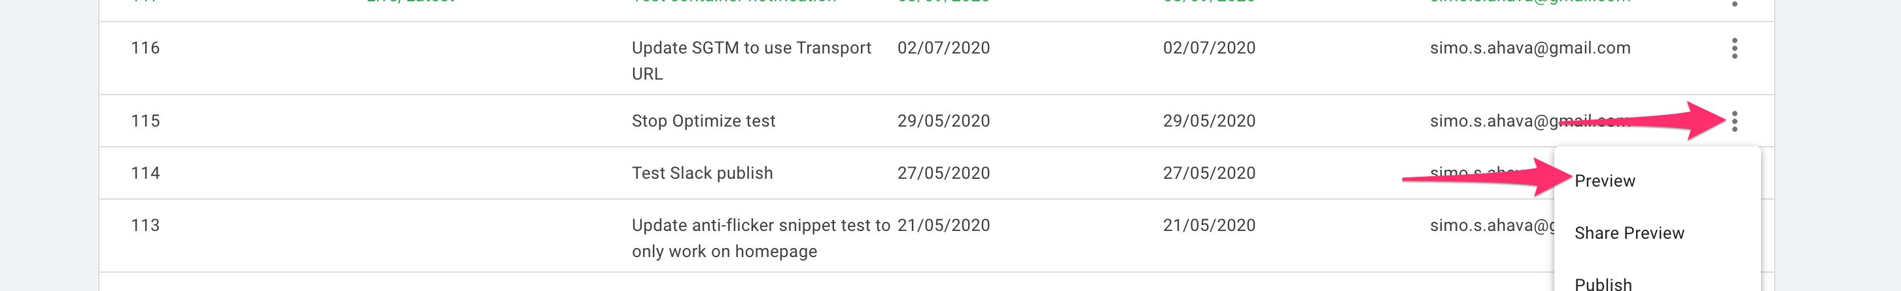Click the rightmost 21/05/2020 date in row 113
This screenshot has height=291, width=1901.
coord(1209,226)
